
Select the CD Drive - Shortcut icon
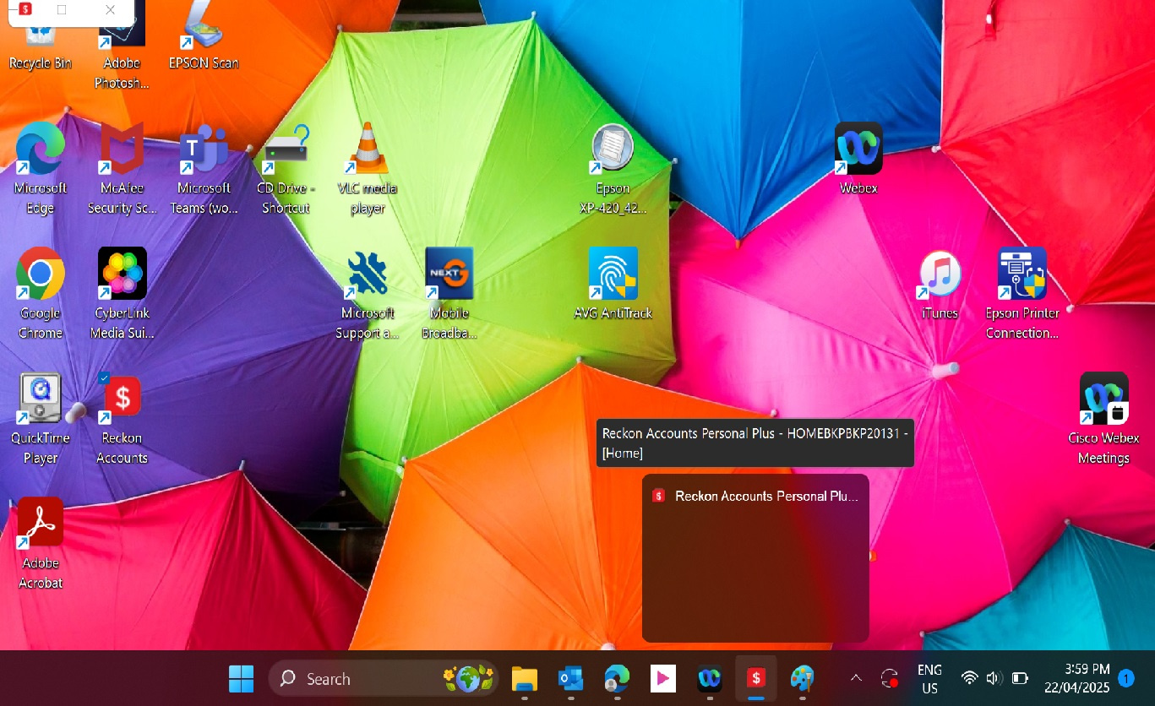[286, 169]
